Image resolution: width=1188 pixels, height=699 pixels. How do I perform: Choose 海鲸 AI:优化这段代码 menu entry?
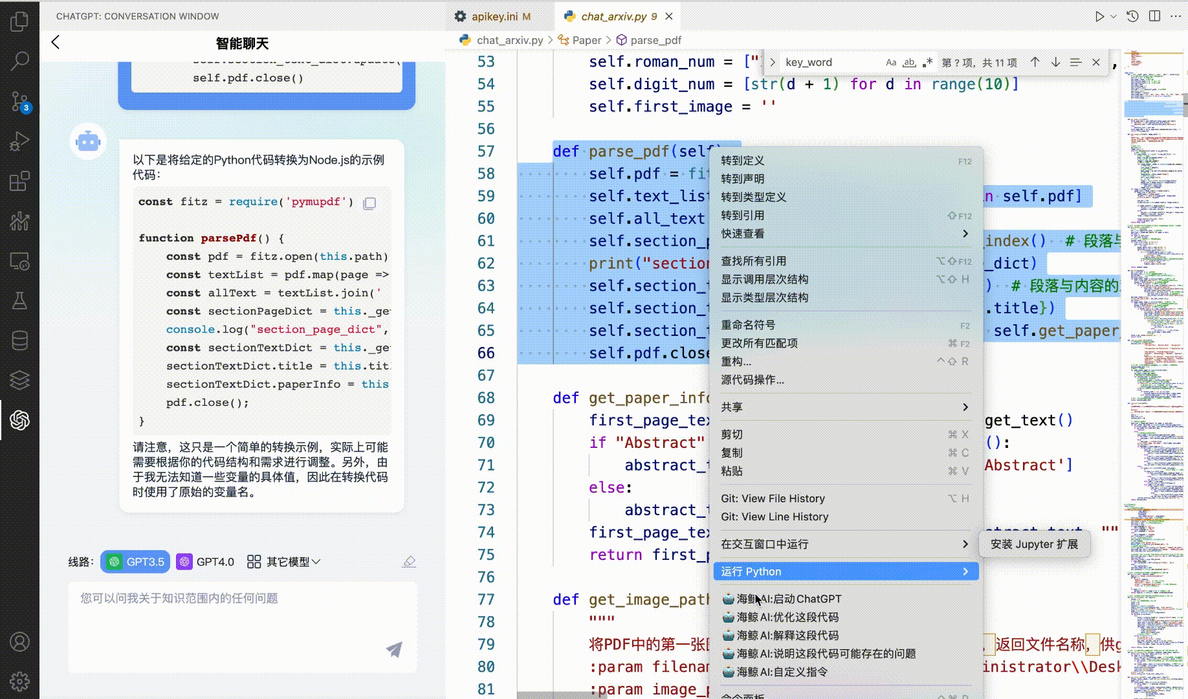pyautogui.click(x=846, y=617)
